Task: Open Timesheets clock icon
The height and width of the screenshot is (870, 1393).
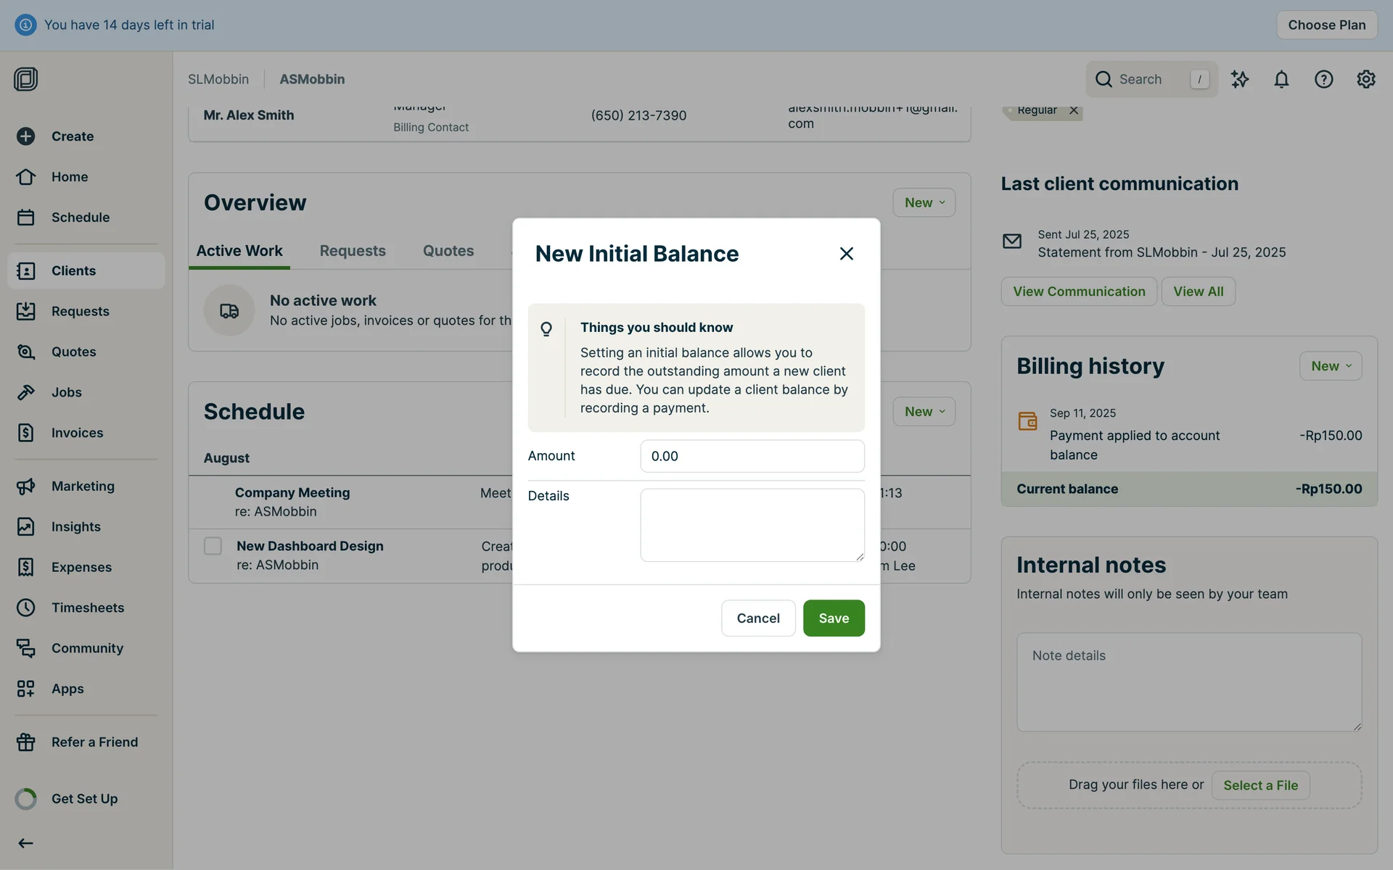Action: point(26,608)
